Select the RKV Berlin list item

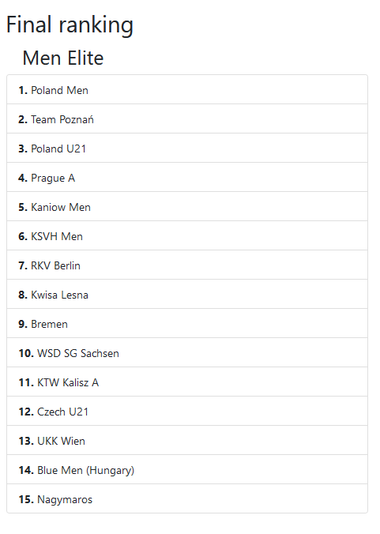187,265
